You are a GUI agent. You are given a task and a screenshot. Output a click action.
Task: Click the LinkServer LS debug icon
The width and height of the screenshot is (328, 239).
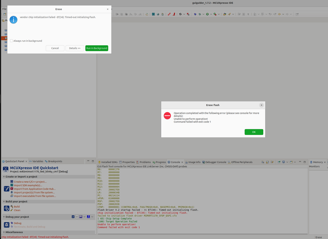click(x=73, y=217)
